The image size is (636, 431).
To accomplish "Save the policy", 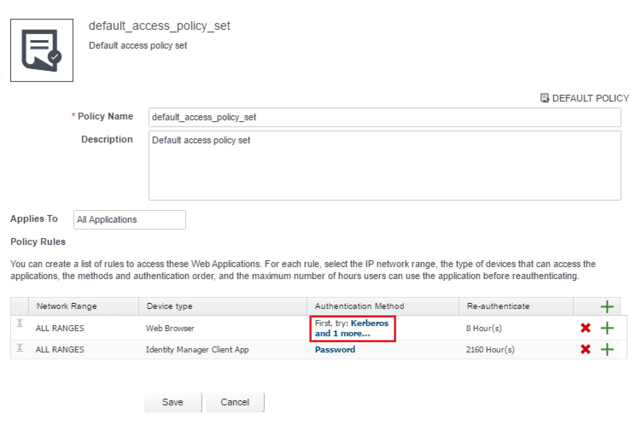I will (173, 402).
